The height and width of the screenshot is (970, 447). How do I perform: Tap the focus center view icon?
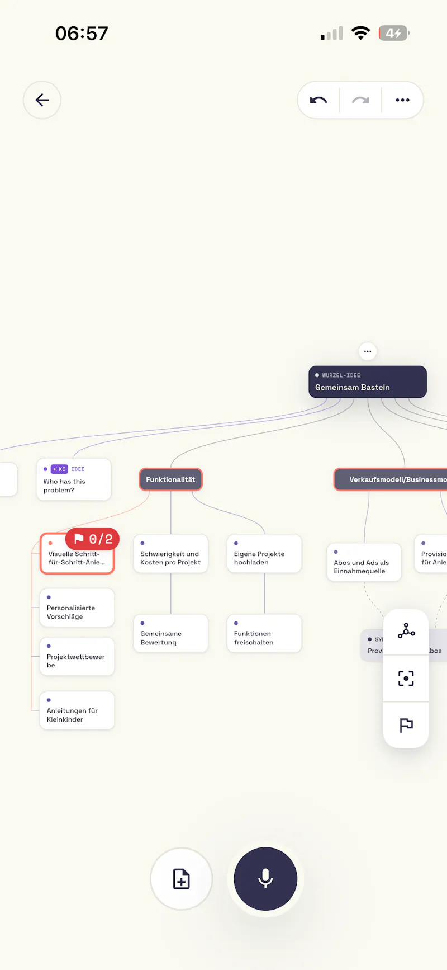coord(406,678)
